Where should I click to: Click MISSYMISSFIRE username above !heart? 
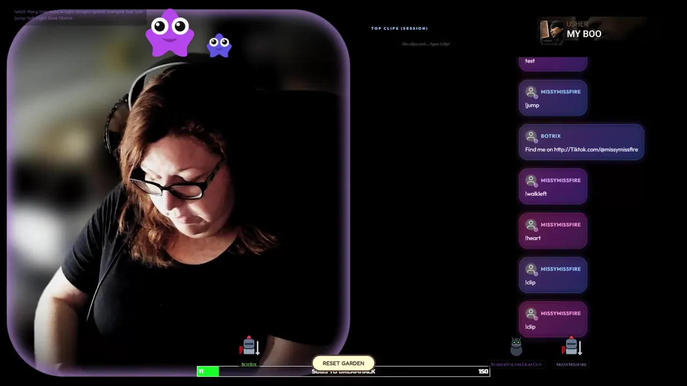561,225
